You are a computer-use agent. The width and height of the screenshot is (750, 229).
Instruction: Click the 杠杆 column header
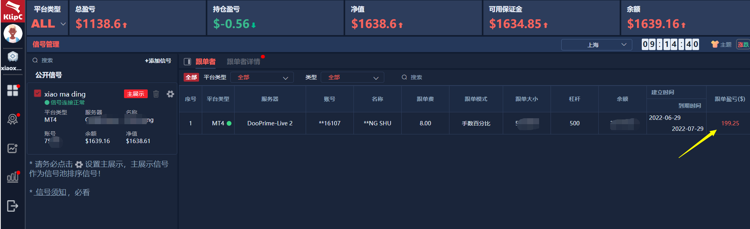click(575, 99)
